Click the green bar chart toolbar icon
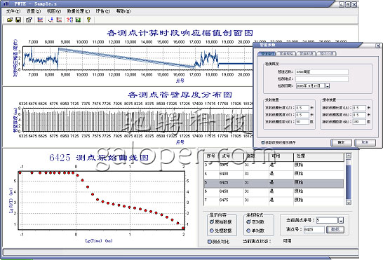The width and height of the screenshot is (383, 260). (x=78, y=20)
